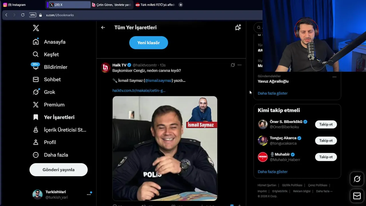This screenshot has height=206, width=366.
Task: Open more options on Halk TV post
Action: [x=239, y=65]
